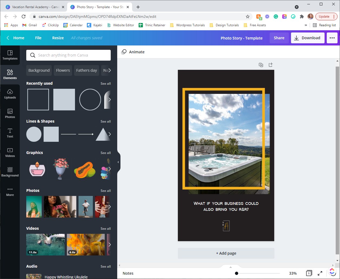Reload the browser page
The height and width of the screenshot is (279, 340).
[x=24, y=17]
